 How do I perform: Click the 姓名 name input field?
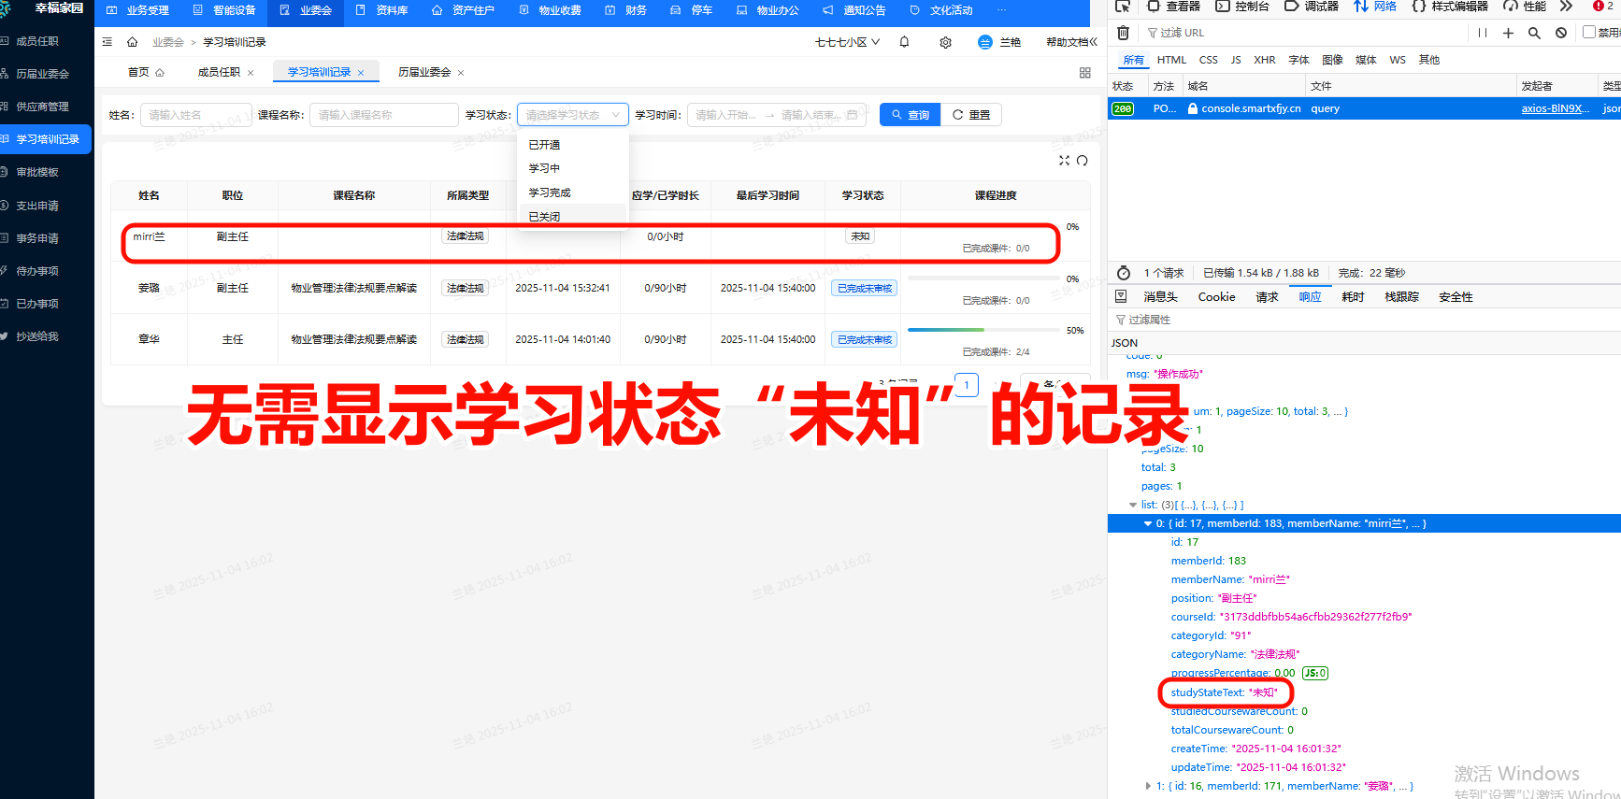pyautogui.click(x=195, y=115)
